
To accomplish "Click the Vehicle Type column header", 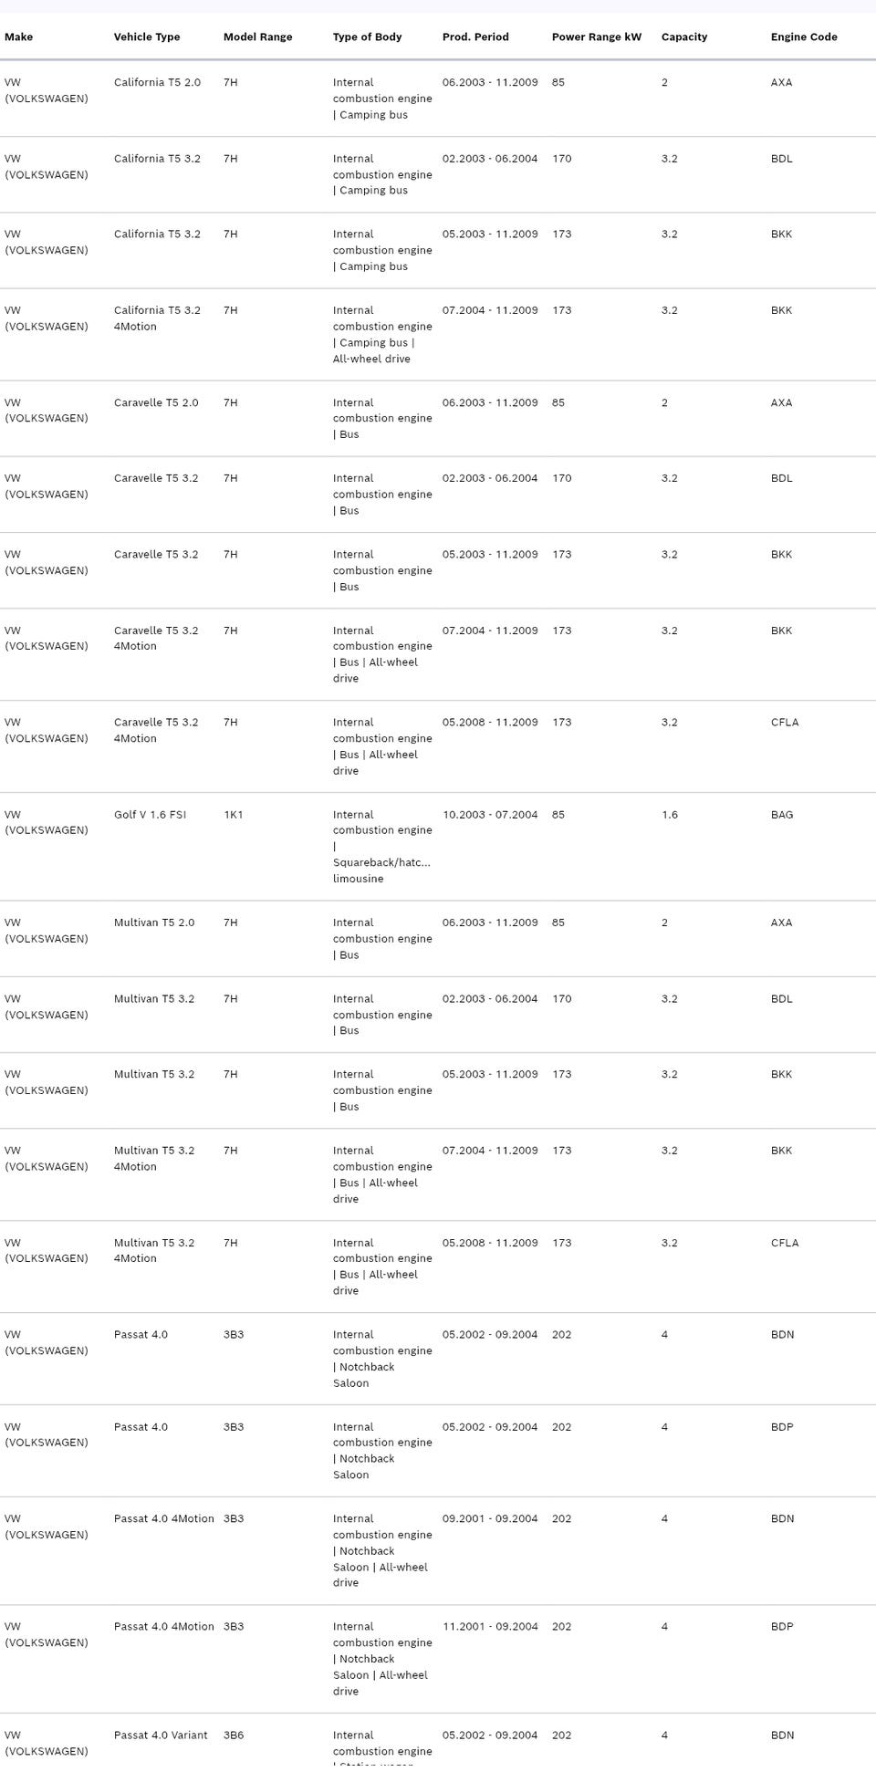I will 147,37.
